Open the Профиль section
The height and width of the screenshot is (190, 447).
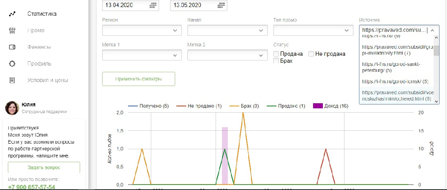click(x=39, y=64)
